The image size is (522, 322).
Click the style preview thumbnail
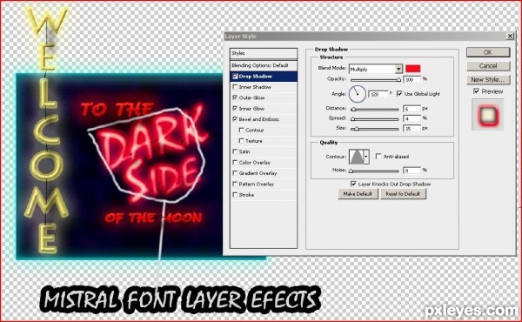pyautogui.click(x=487, y=115)
